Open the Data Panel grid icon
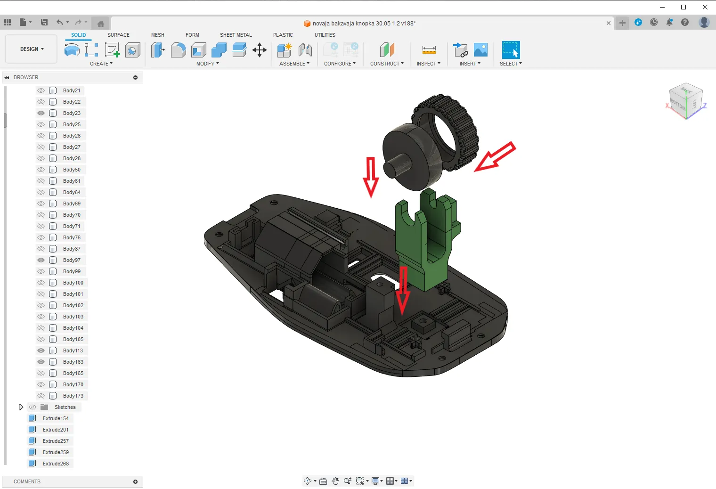The height and width of the screenshot is (489, 716). click(8, 22)
